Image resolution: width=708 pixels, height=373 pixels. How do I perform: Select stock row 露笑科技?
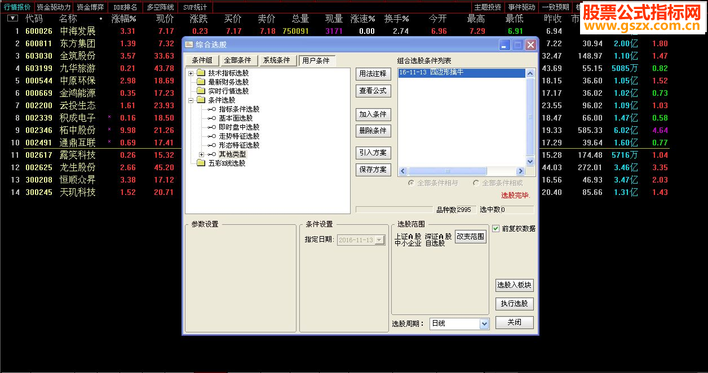(78, 155)
